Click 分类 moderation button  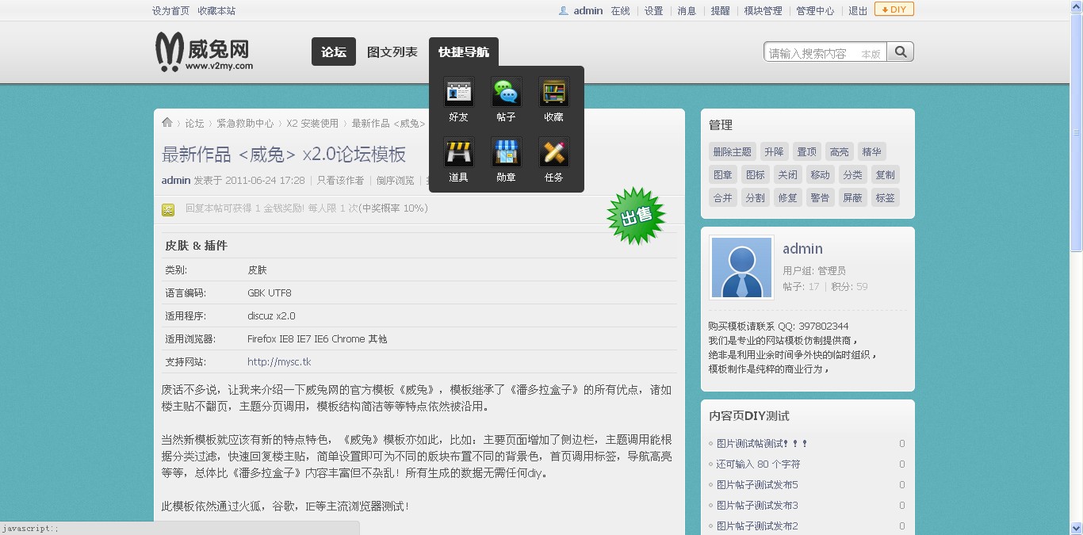pos(853,175)
